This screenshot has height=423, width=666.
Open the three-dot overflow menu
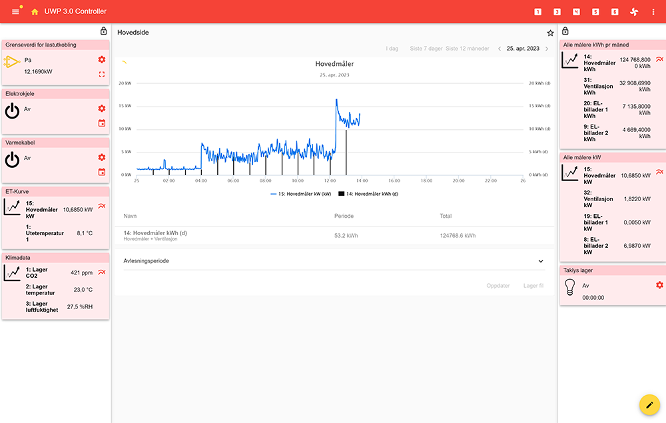pyautogui.click(x=653, y=12)
